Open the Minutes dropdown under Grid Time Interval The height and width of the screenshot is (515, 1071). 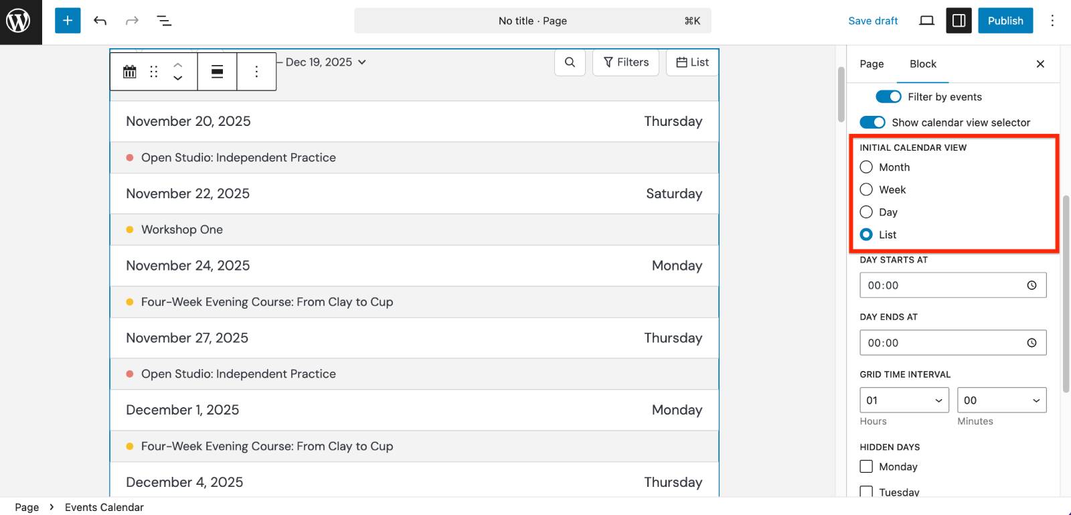point(1001,400)
